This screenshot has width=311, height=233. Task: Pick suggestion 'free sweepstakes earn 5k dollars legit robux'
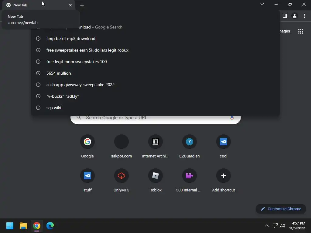[x=155, y=50]
